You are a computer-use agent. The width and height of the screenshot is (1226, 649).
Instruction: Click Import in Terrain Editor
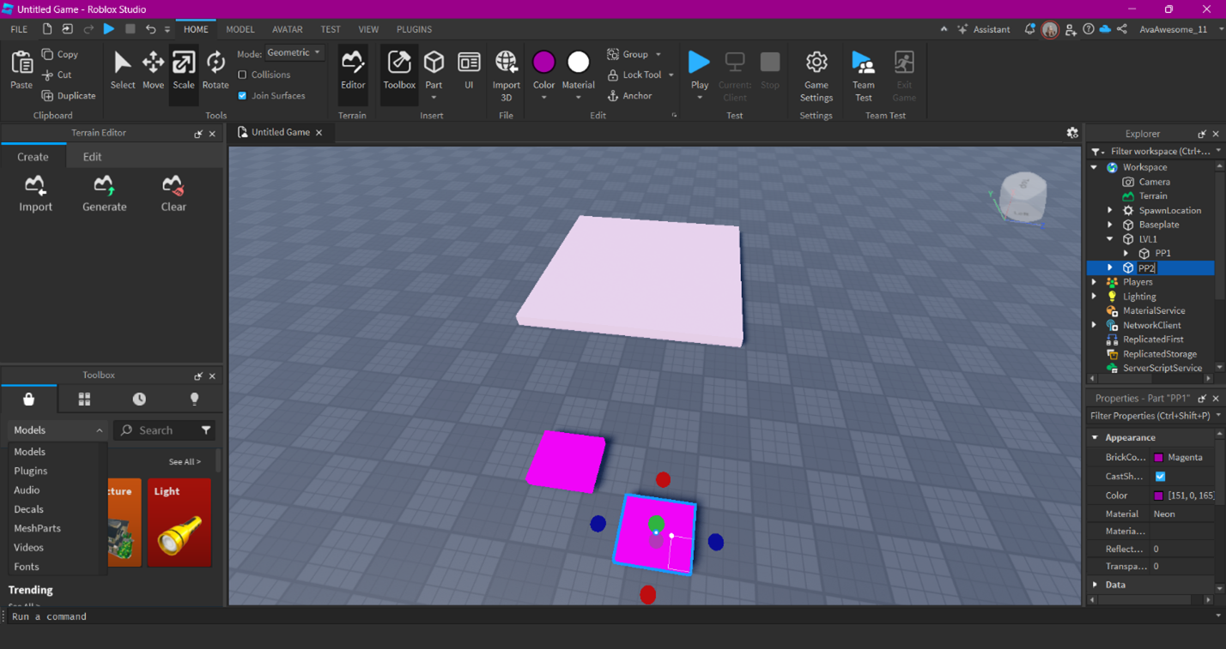pyautogui.click(x=35, y=194)
